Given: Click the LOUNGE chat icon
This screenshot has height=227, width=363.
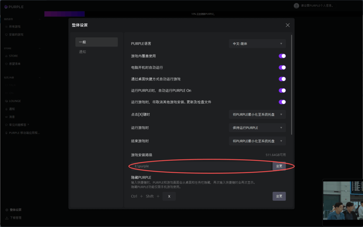Looking at the screenshot, I should [x=6, y=101].
